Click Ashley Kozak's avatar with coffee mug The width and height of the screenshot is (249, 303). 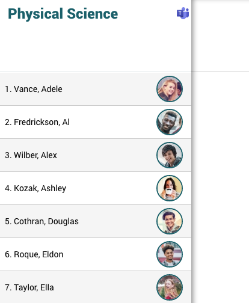pos(170,188)
